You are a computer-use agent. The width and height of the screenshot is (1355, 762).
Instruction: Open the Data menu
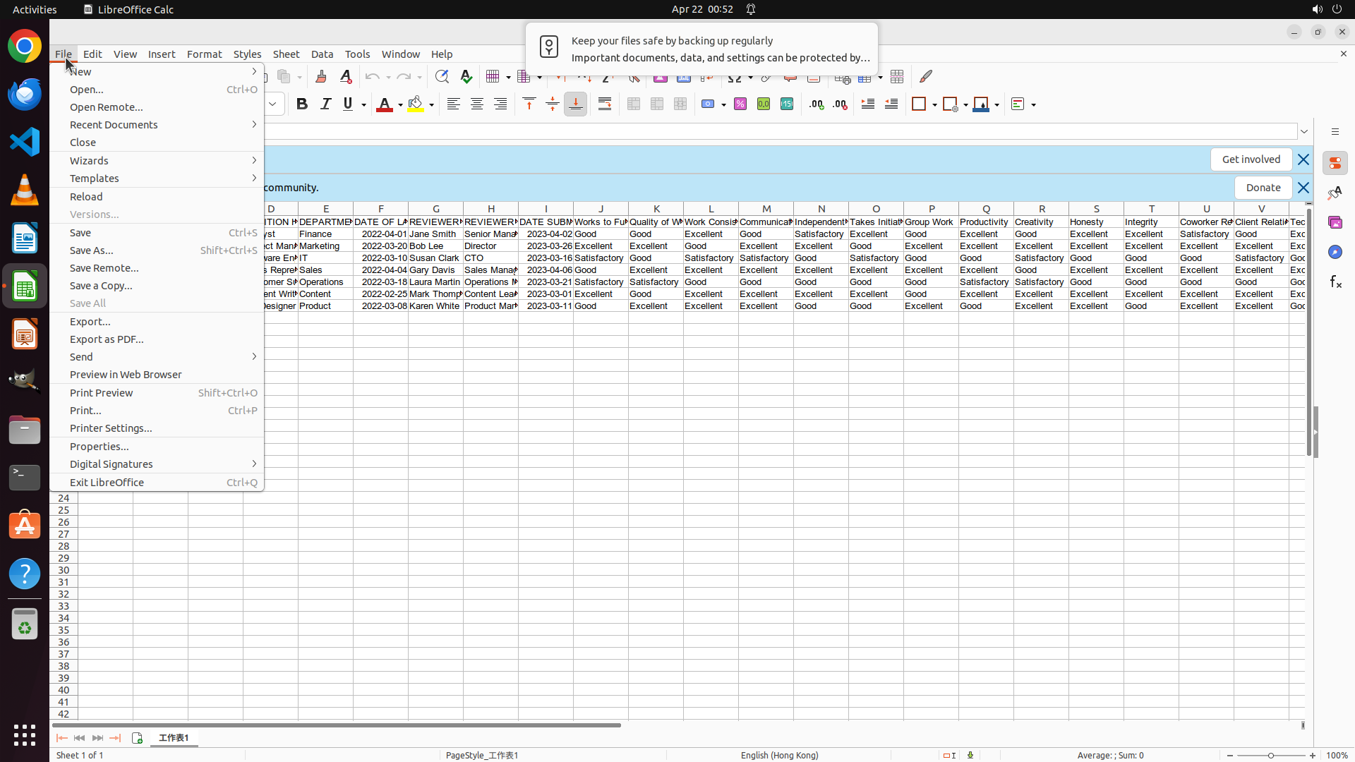coord(322,54)
